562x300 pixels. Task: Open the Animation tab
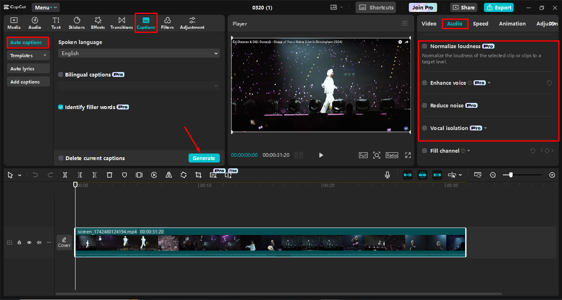(x=512, y=23)
